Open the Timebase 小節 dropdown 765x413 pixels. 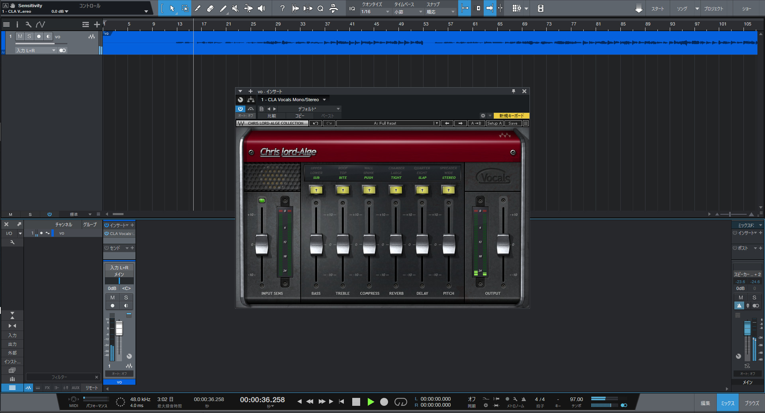408,12
